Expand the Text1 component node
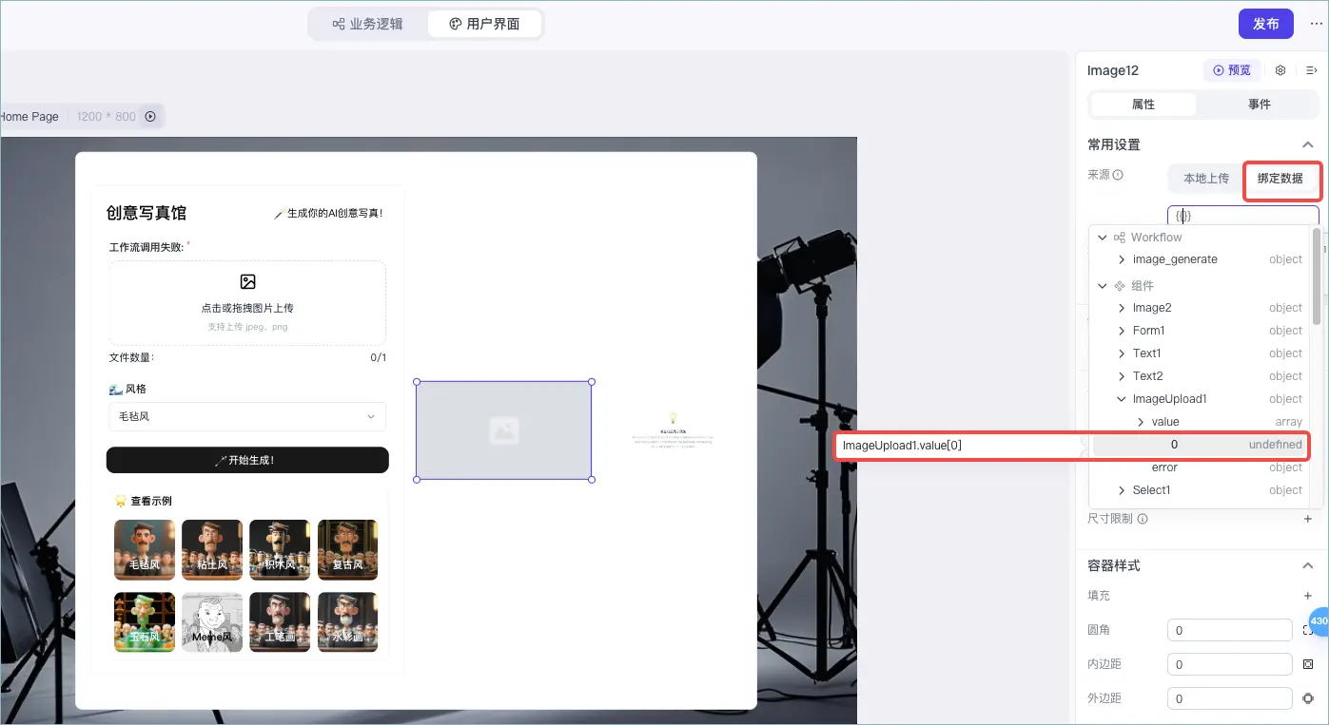This screenshot has height=725, width=1329. pos(1123,353)
